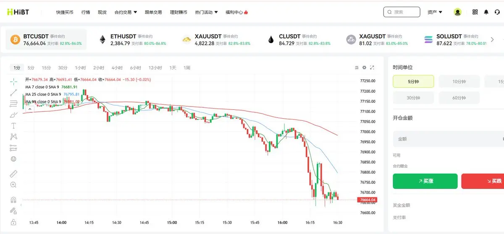
Task: Switch chart to 30分 interval
Action: pyautogui.click(x=63, y=68)
